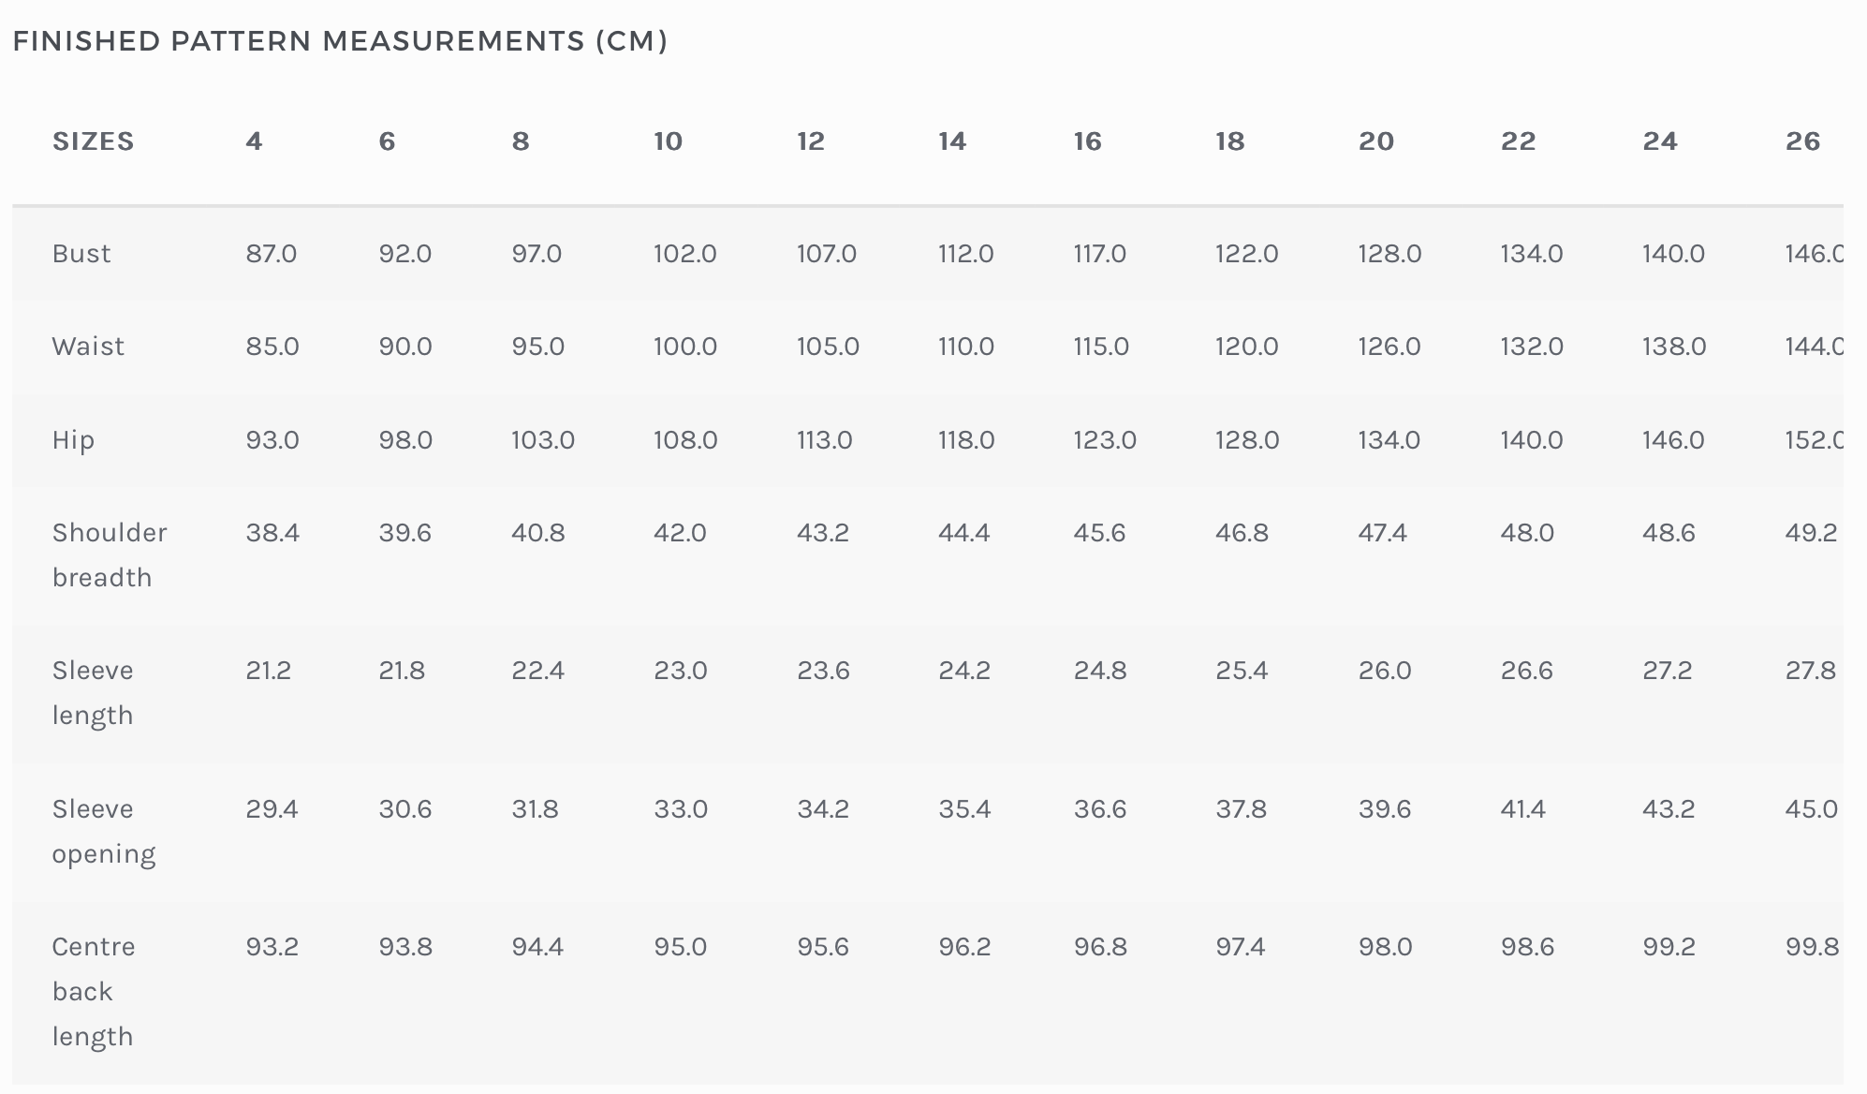Select the size 10 column header
Viewport: 1867px width, 1094px height.
pos(668,141)
